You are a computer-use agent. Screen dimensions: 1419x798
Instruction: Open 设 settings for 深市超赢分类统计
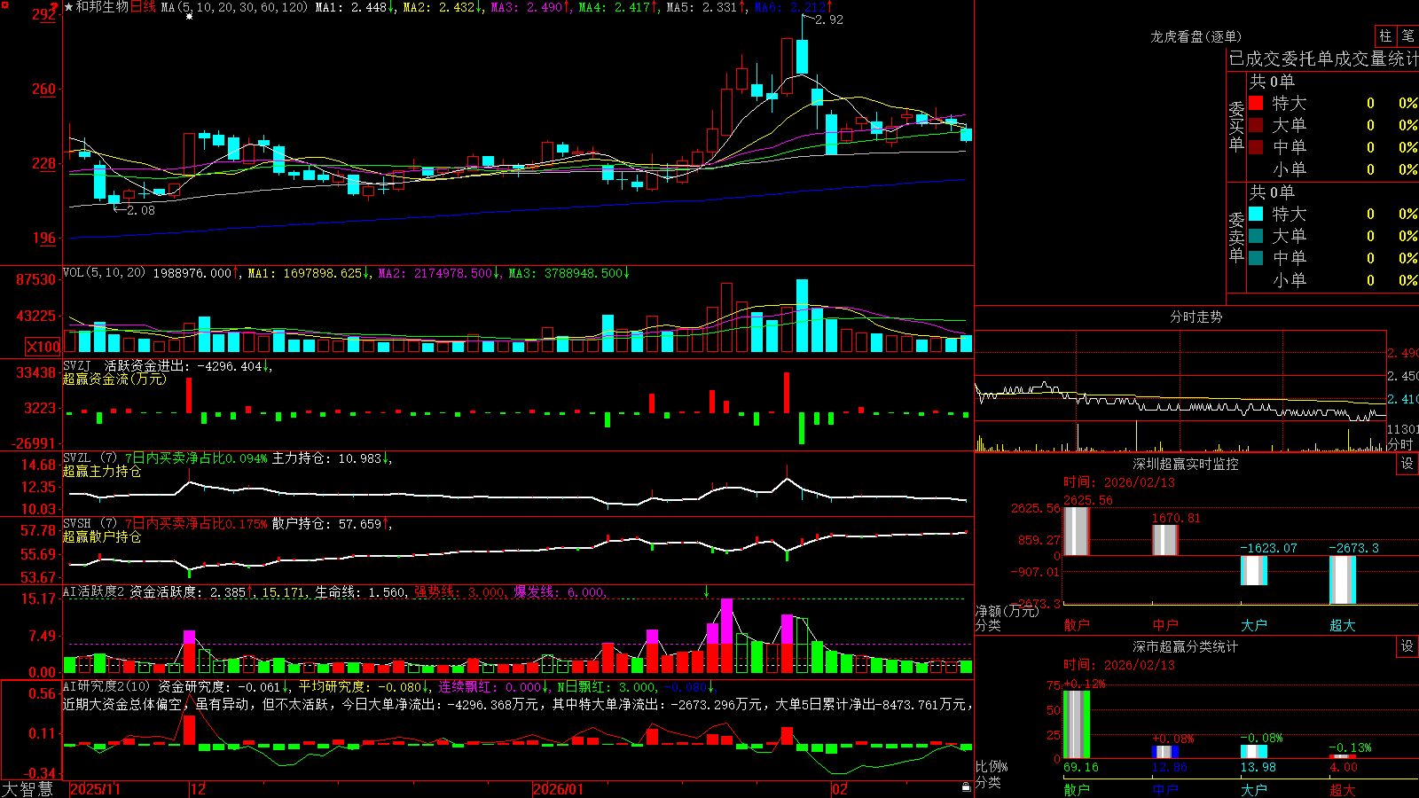pos(1407,646)
